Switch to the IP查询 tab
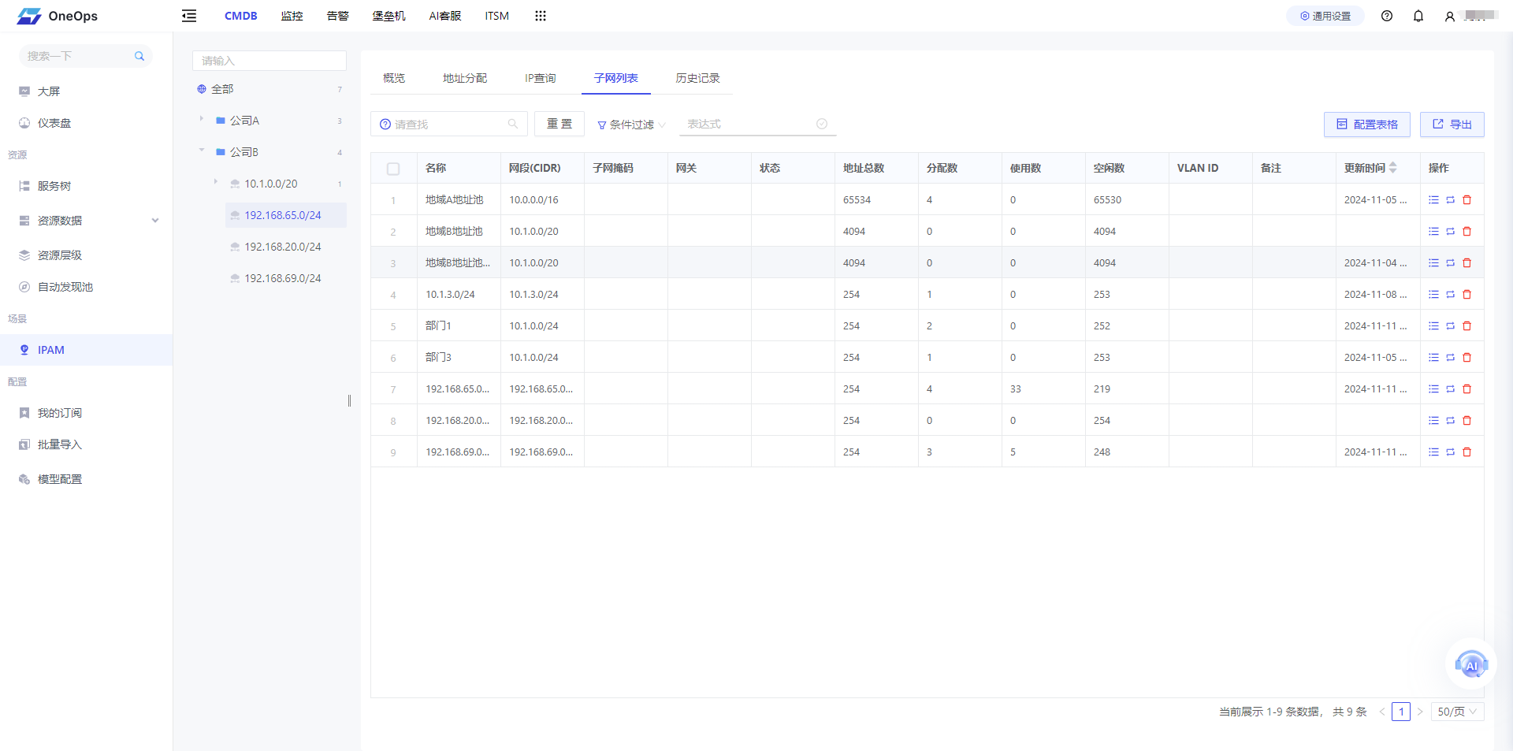The width and height of the screenshot is (1513, 751). click(541, 78)
